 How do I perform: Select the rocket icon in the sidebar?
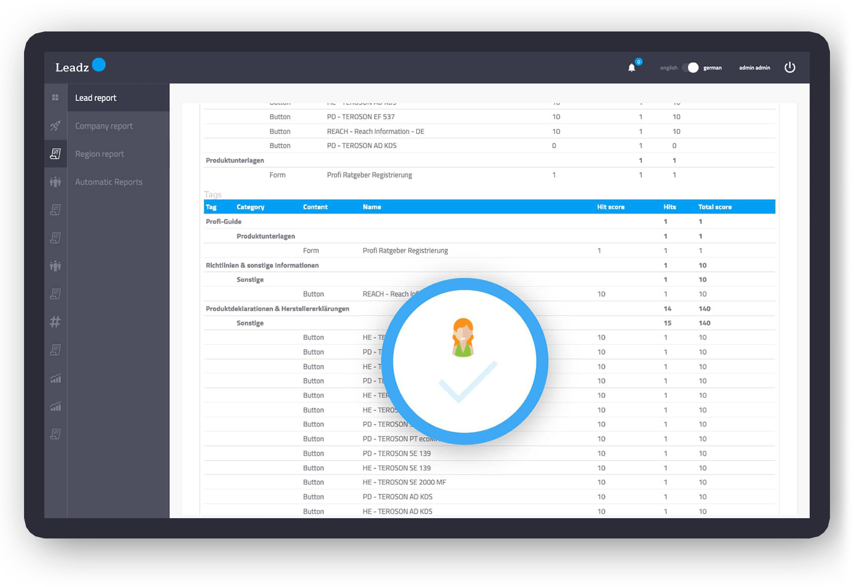point(56,126)
